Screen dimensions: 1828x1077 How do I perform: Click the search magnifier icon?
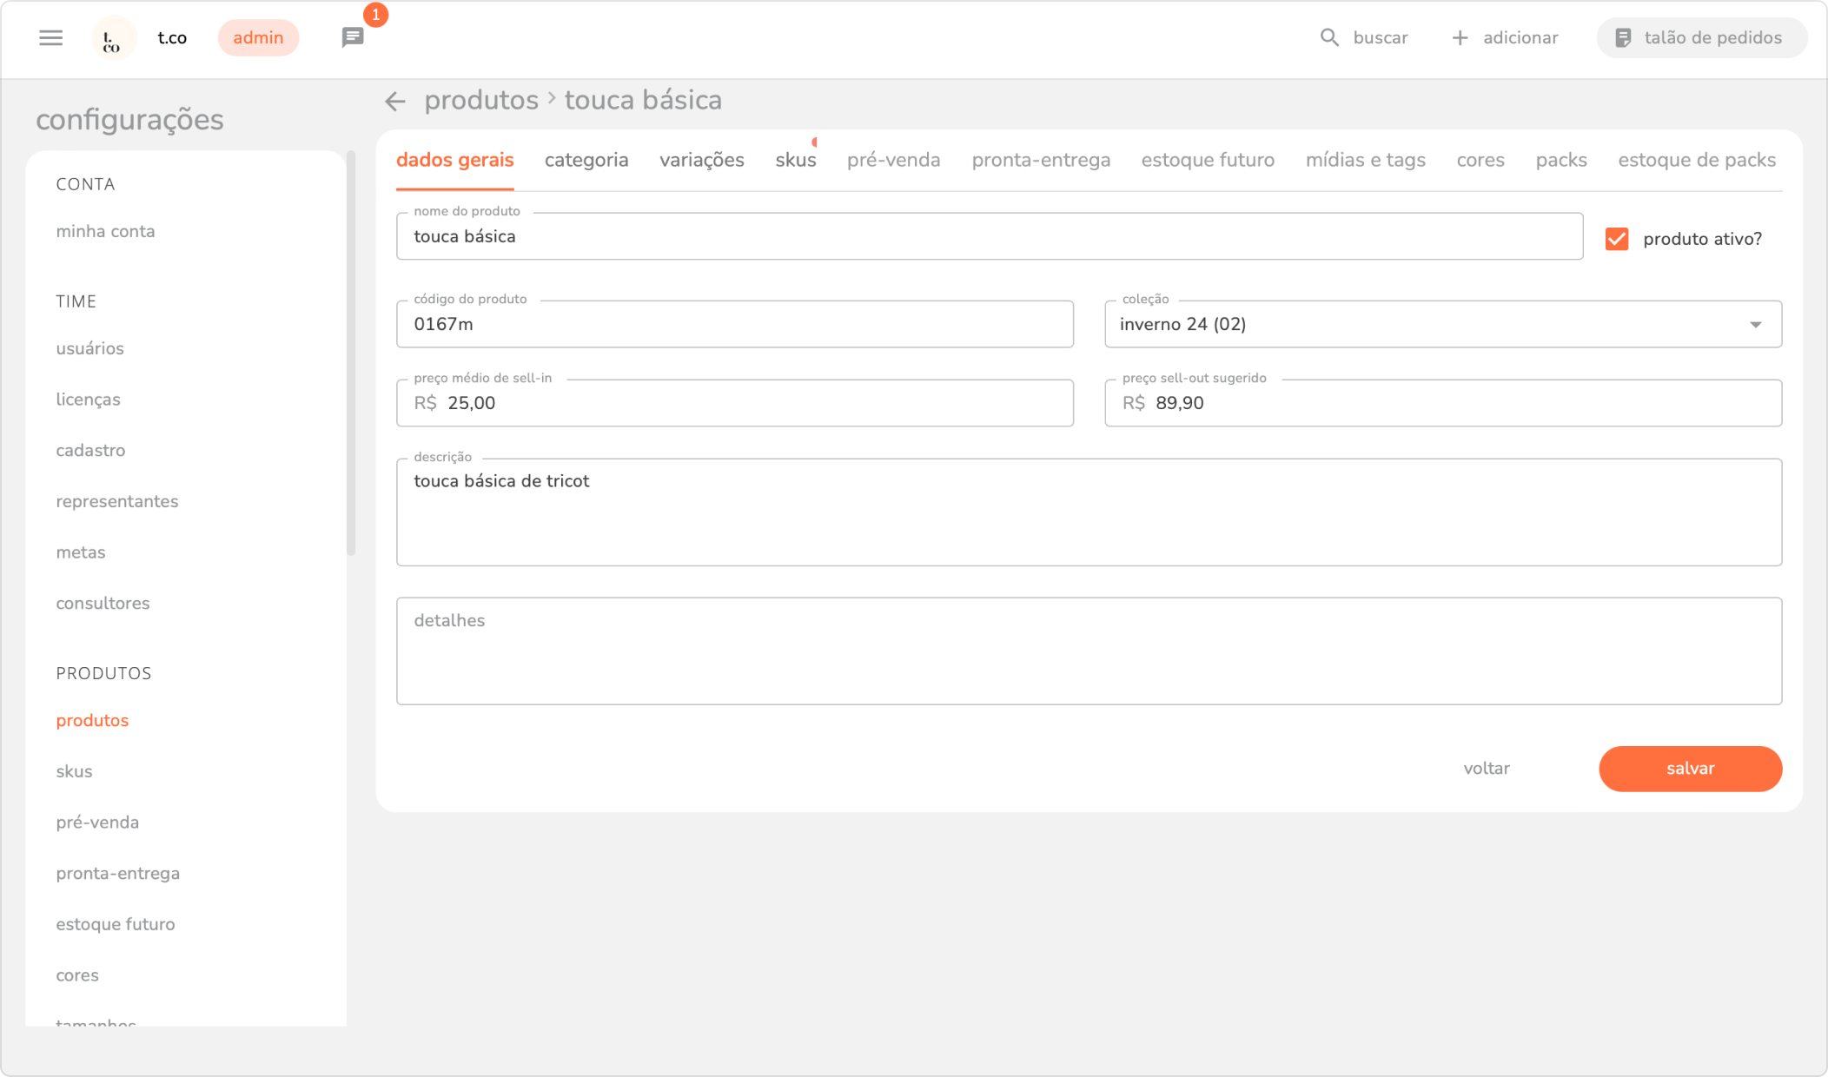click(1329, 38)
